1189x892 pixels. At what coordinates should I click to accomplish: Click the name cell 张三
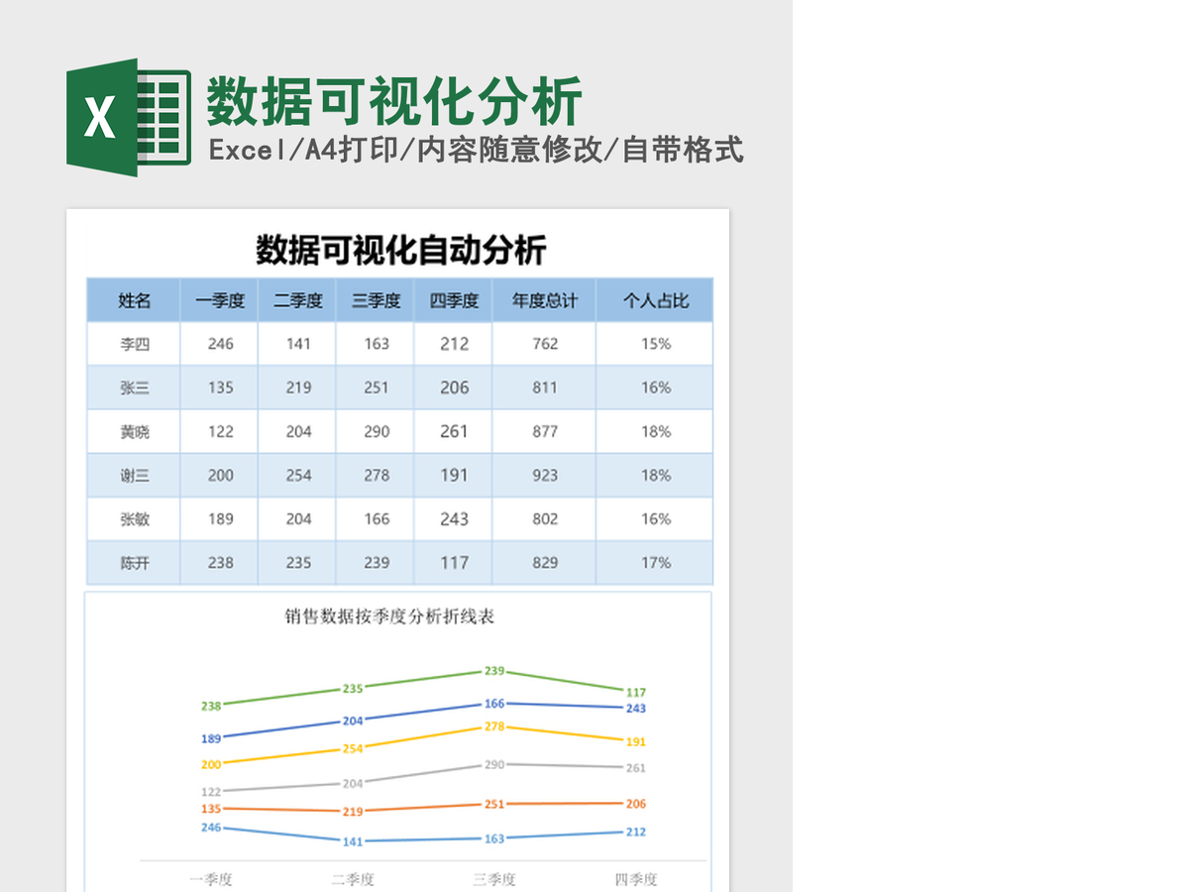point(134,388)
